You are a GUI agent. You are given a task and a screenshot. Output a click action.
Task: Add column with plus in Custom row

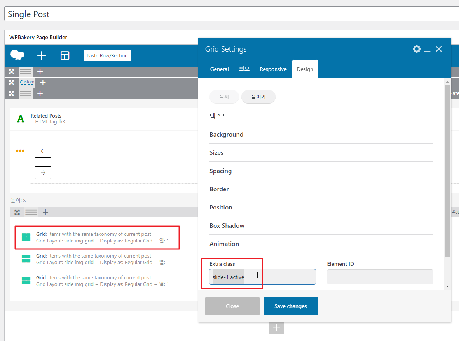click(x=43, y=83)
